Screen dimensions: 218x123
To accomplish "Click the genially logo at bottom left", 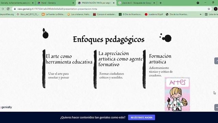I will pyautogui.click(x=6, y=107).
